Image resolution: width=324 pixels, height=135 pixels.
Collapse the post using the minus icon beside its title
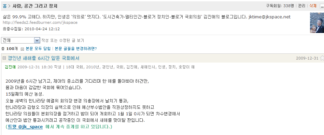pos(4,58)
